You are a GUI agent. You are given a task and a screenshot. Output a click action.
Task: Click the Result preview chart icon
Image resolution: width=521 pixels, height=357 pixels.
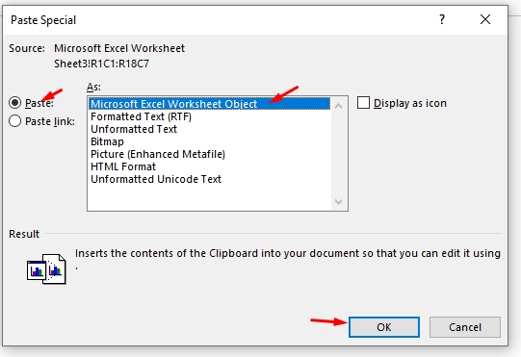point(46,269)
